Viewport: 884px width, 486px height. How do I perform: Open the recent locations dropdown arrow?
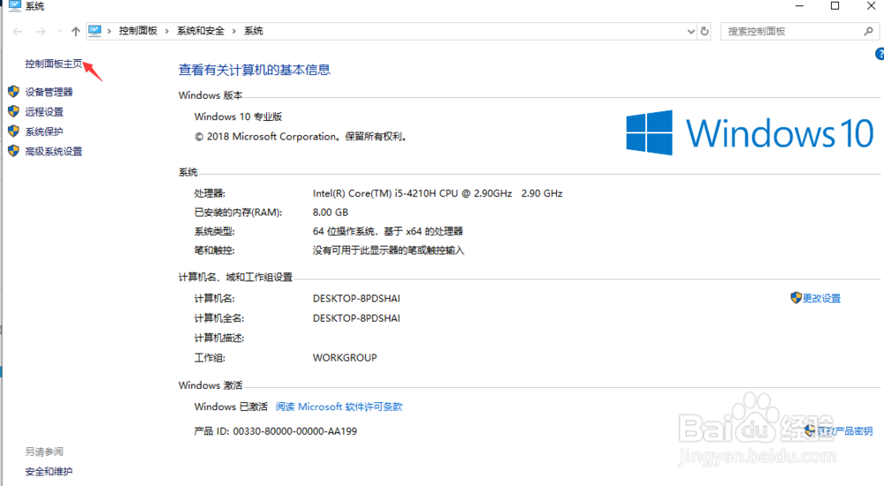(x=59, y=32)
